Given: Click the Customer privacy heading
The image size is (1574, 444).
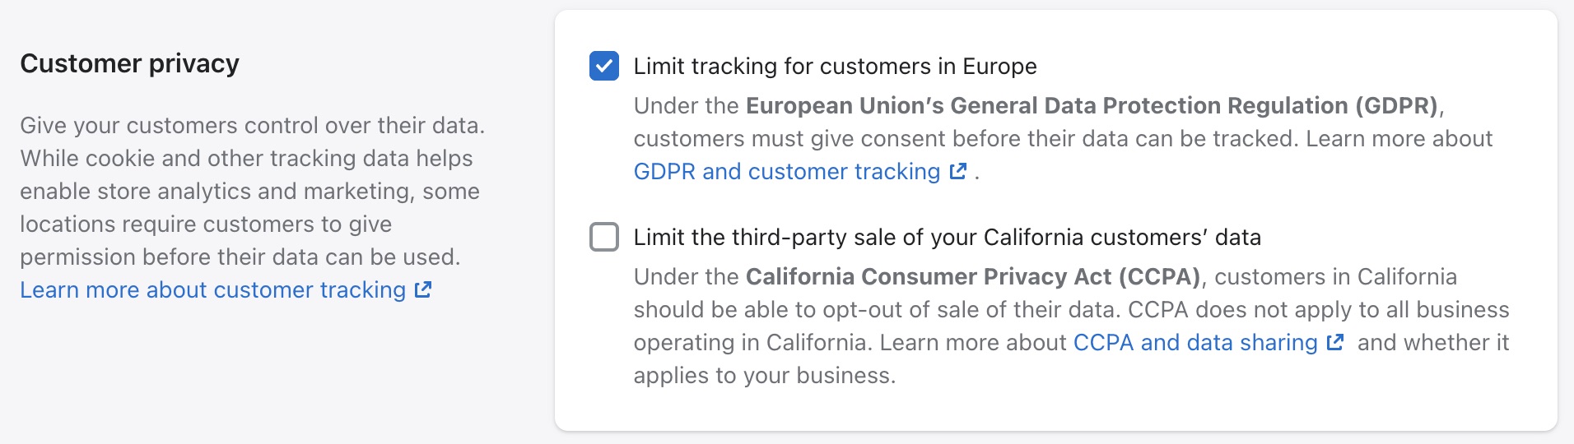Looking at the screenshot, I should (129, 63).
